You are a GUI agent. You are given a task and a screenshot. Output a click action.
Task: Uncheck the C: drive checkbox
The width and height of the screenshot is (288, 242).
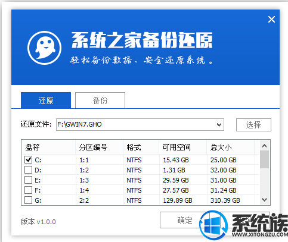coord(28,160)
